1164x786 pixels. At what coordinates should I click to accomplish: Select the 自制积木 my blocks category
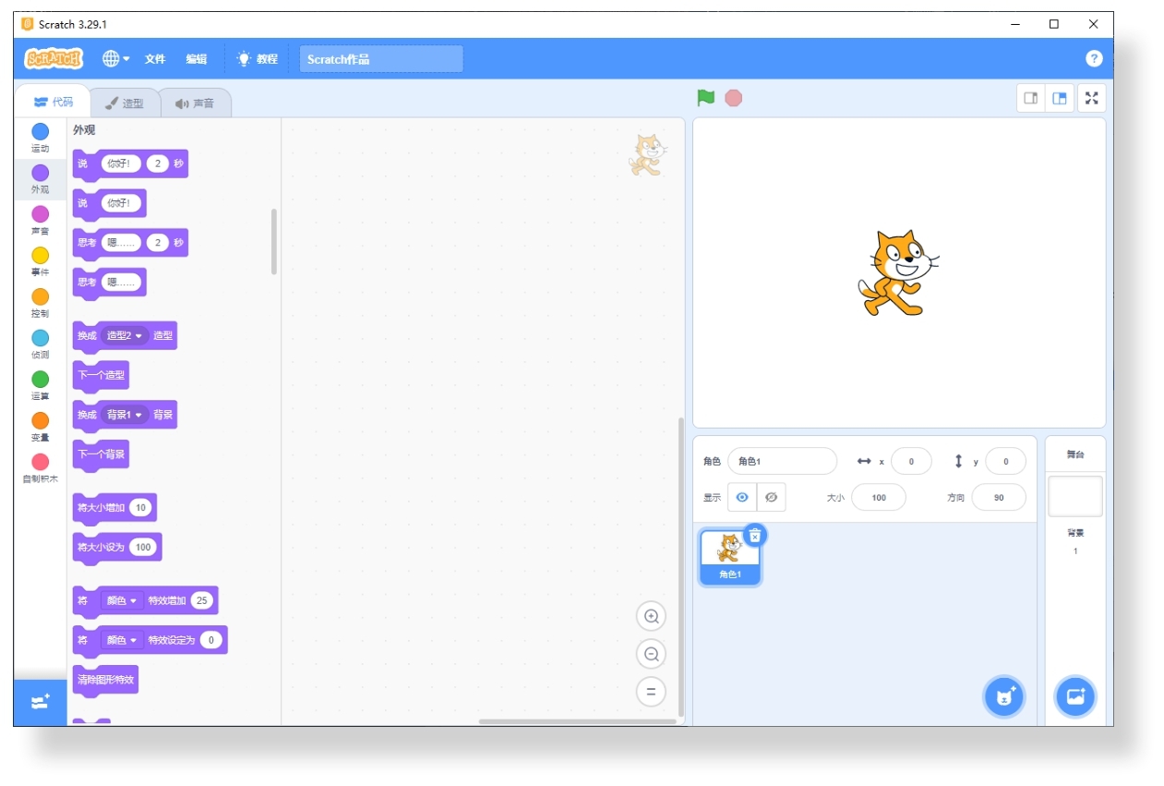point(41,469)
